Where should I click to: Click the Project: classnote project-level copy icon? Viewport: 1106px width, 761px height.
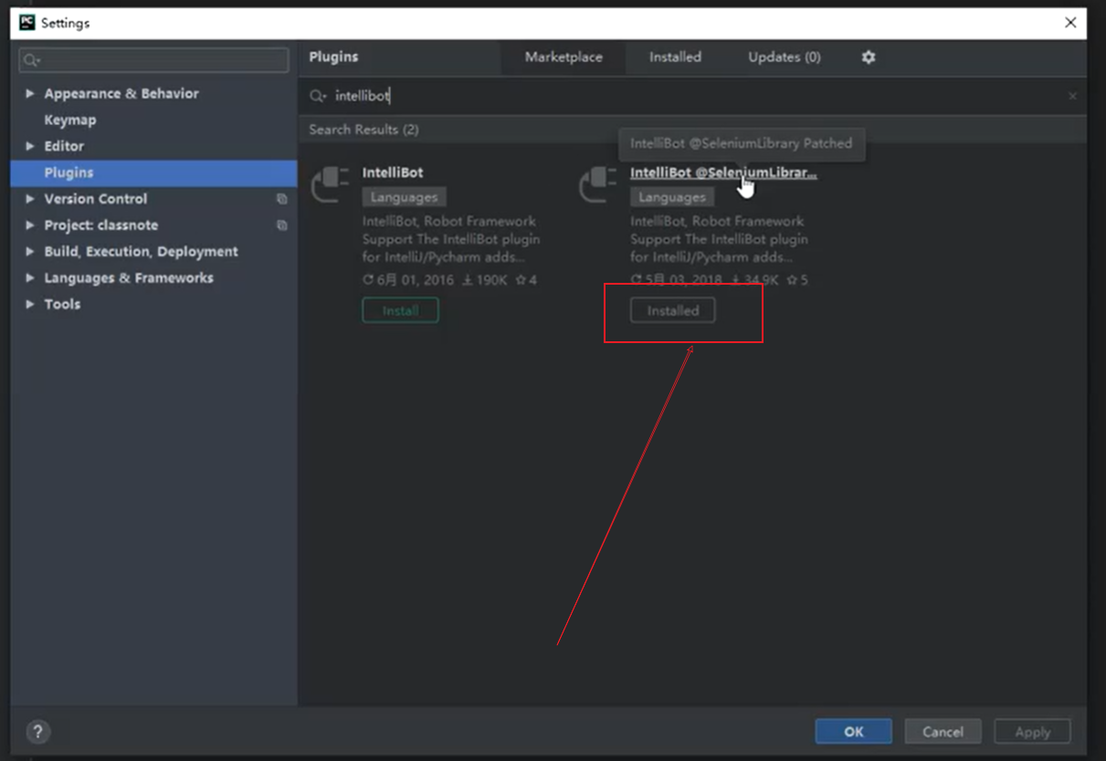click(x=281, y=225)
